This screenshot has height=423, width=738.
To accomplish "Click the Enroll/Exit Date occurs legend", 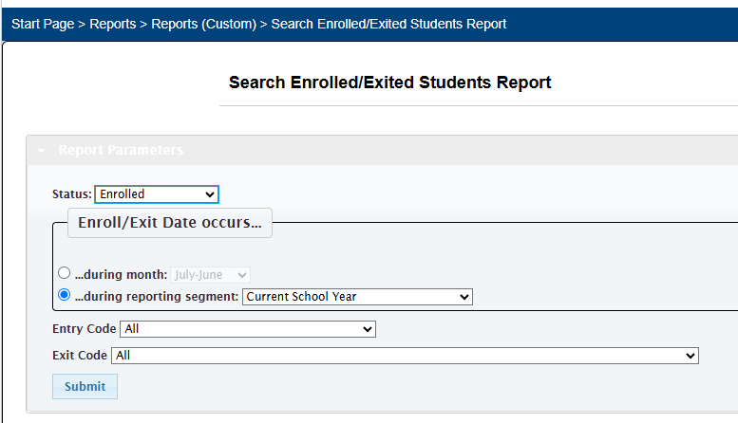I will (x=169, y=222).
